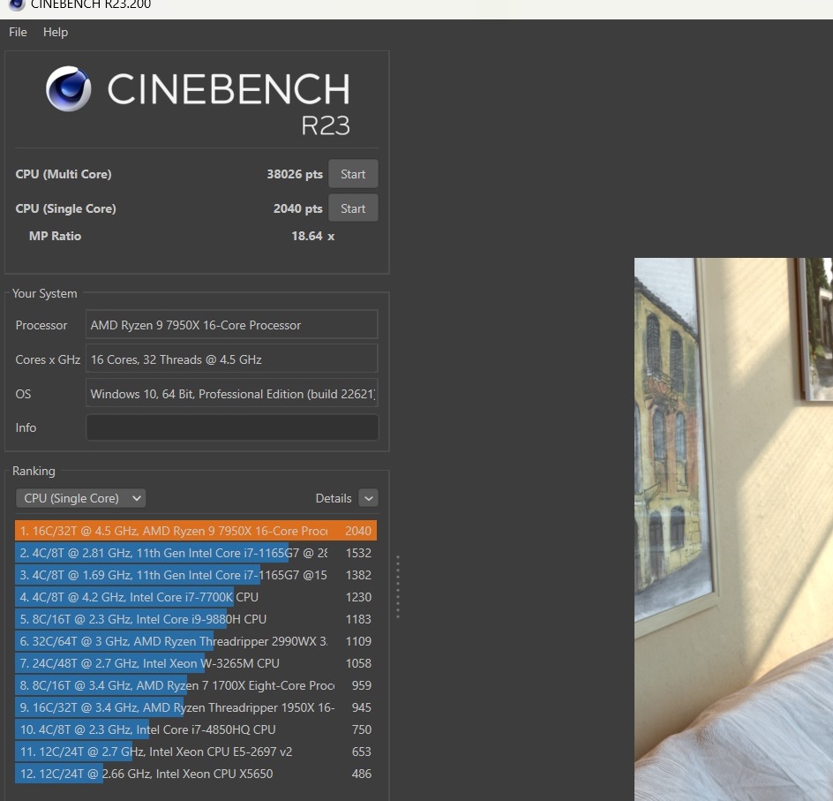This screenshot has width=833, height=801.
Task: Click the MP Ratio 18.64 x value
Action: pos(312,236)
